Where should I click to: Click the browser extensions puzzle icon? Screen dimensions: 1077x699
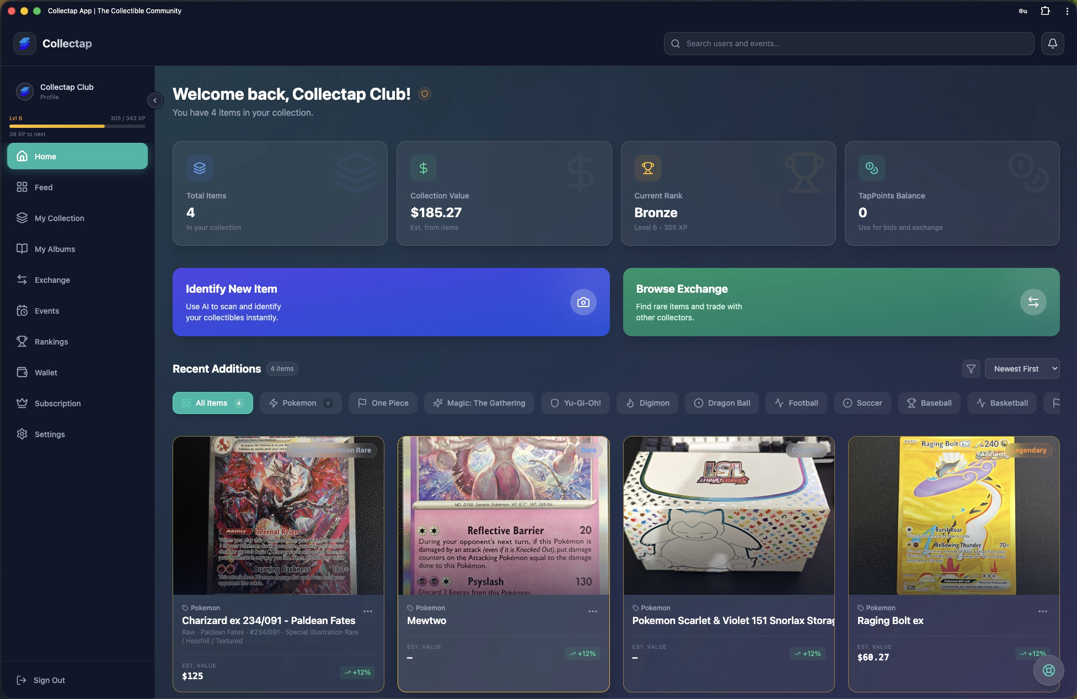click(1045, 11)
